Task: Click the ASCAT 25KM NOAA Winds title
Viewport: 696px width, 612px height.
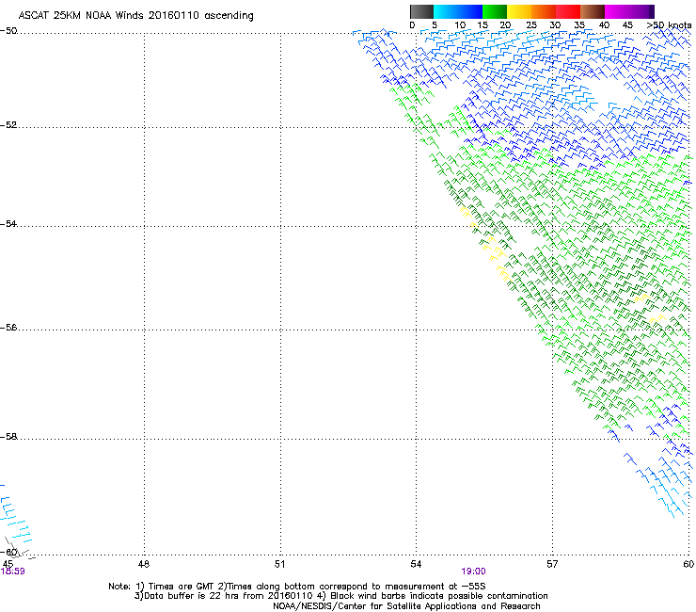Action: (135, 16)
